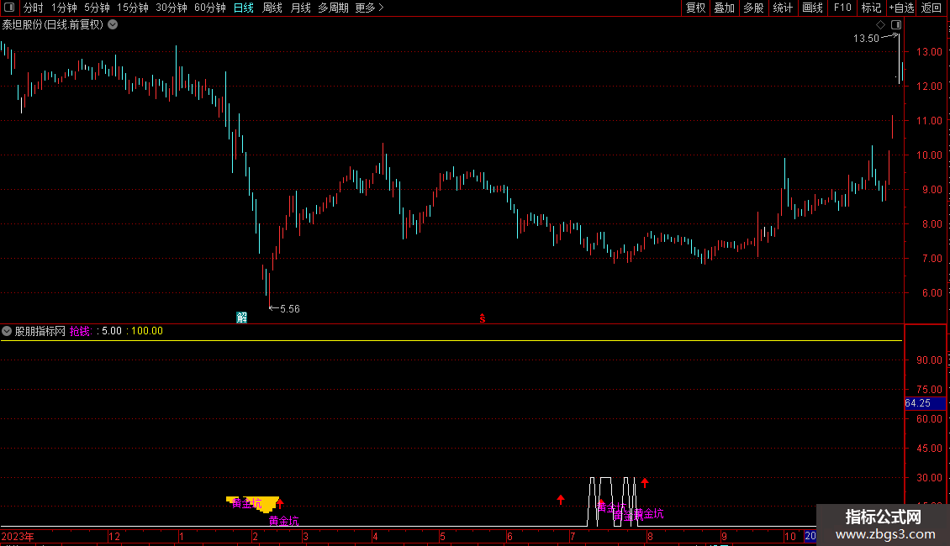Select the 1分钟 period tab

64,8
